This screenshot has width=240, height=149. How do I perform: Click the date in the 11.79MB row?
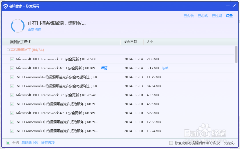point(133,77)
